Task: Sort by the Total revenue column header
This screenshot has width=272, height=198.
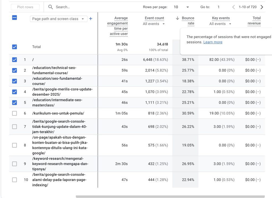Action: pos(254,21)
